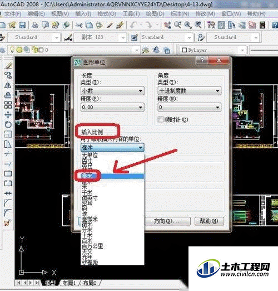Viewport: 278px width, 291px height.
Task: Open the 修改(M) menu
Action: [205, 13]
